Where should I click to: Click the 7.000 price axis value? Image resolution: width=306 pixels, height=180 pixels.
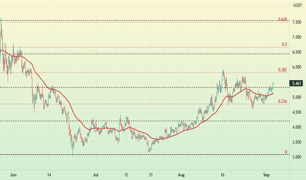[x=297, y=37]
